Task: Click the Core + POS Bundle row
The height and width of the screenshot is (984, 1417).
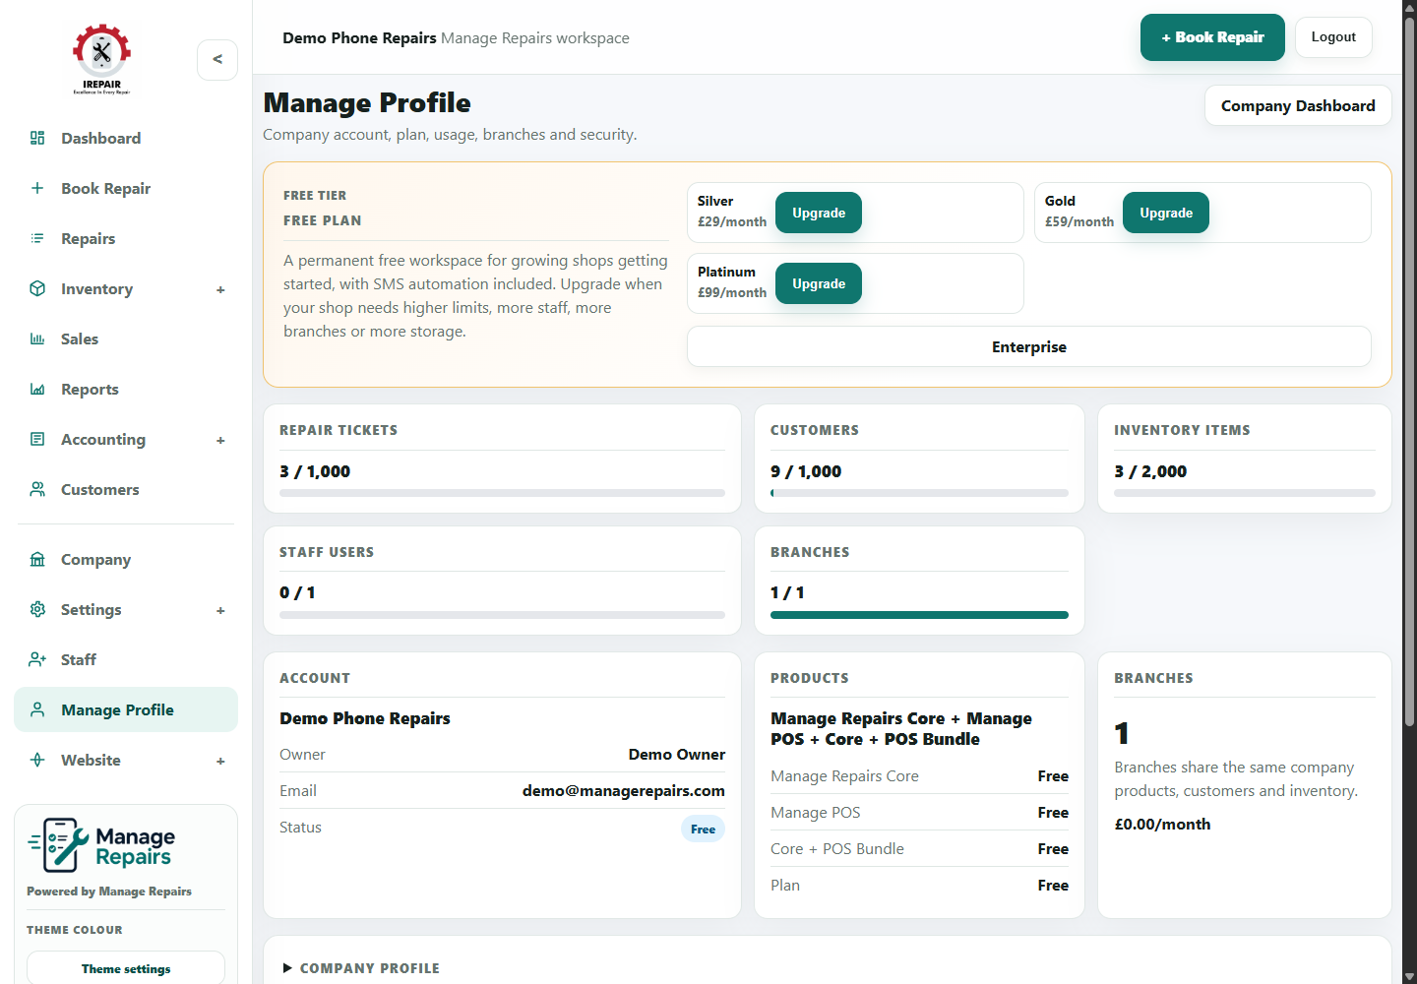Action: [919, 849]
